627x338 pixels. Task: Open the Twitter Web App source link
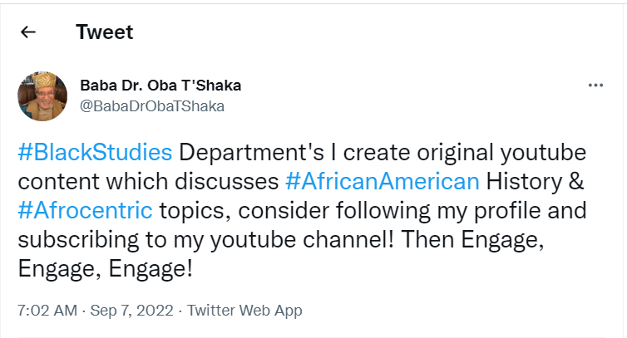pyautogui.click(x=244, y=311)
